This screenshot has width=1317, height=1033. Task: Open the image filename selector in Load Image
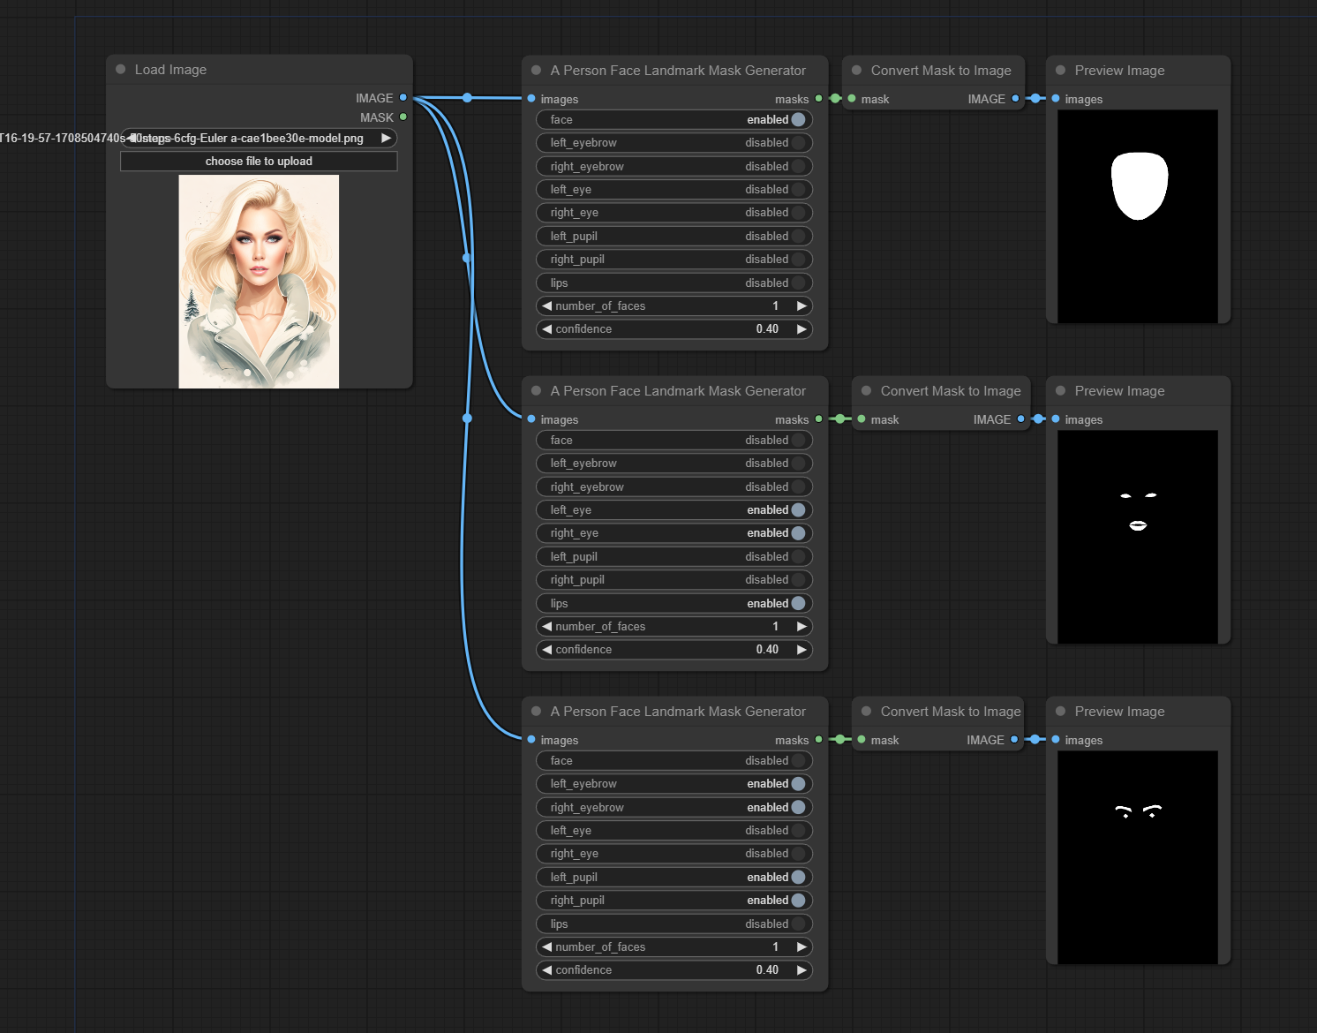tap(259, 138)
